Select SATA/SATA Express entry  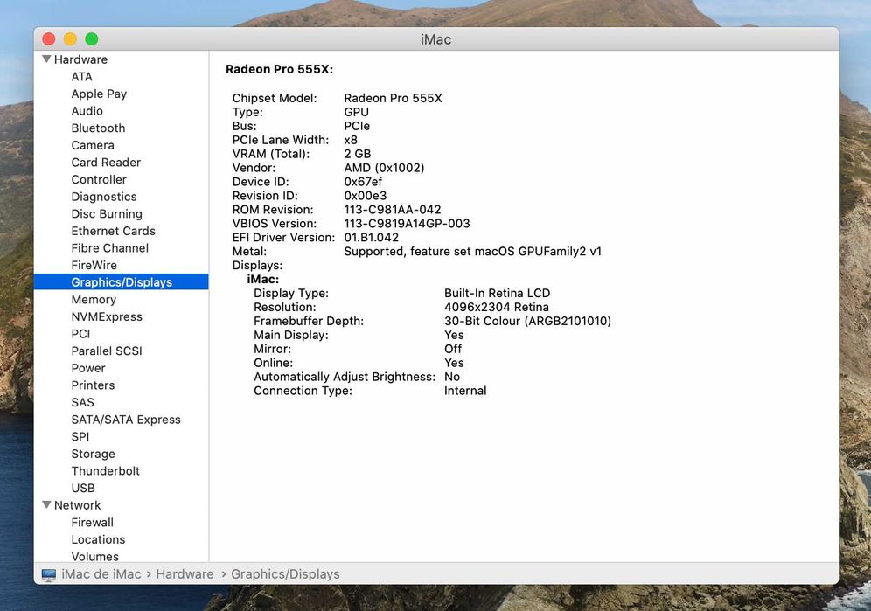point(126,420)
